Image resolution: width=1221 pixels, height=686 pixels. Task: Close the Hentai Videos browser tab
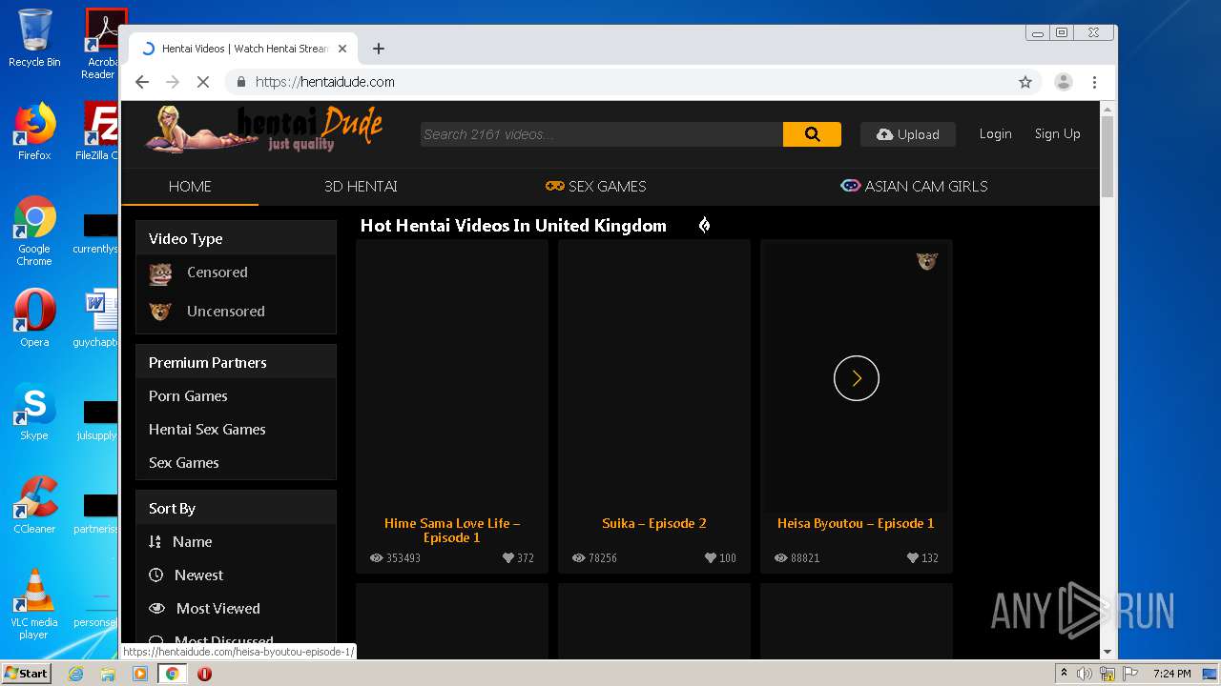[x=342, y=49]
